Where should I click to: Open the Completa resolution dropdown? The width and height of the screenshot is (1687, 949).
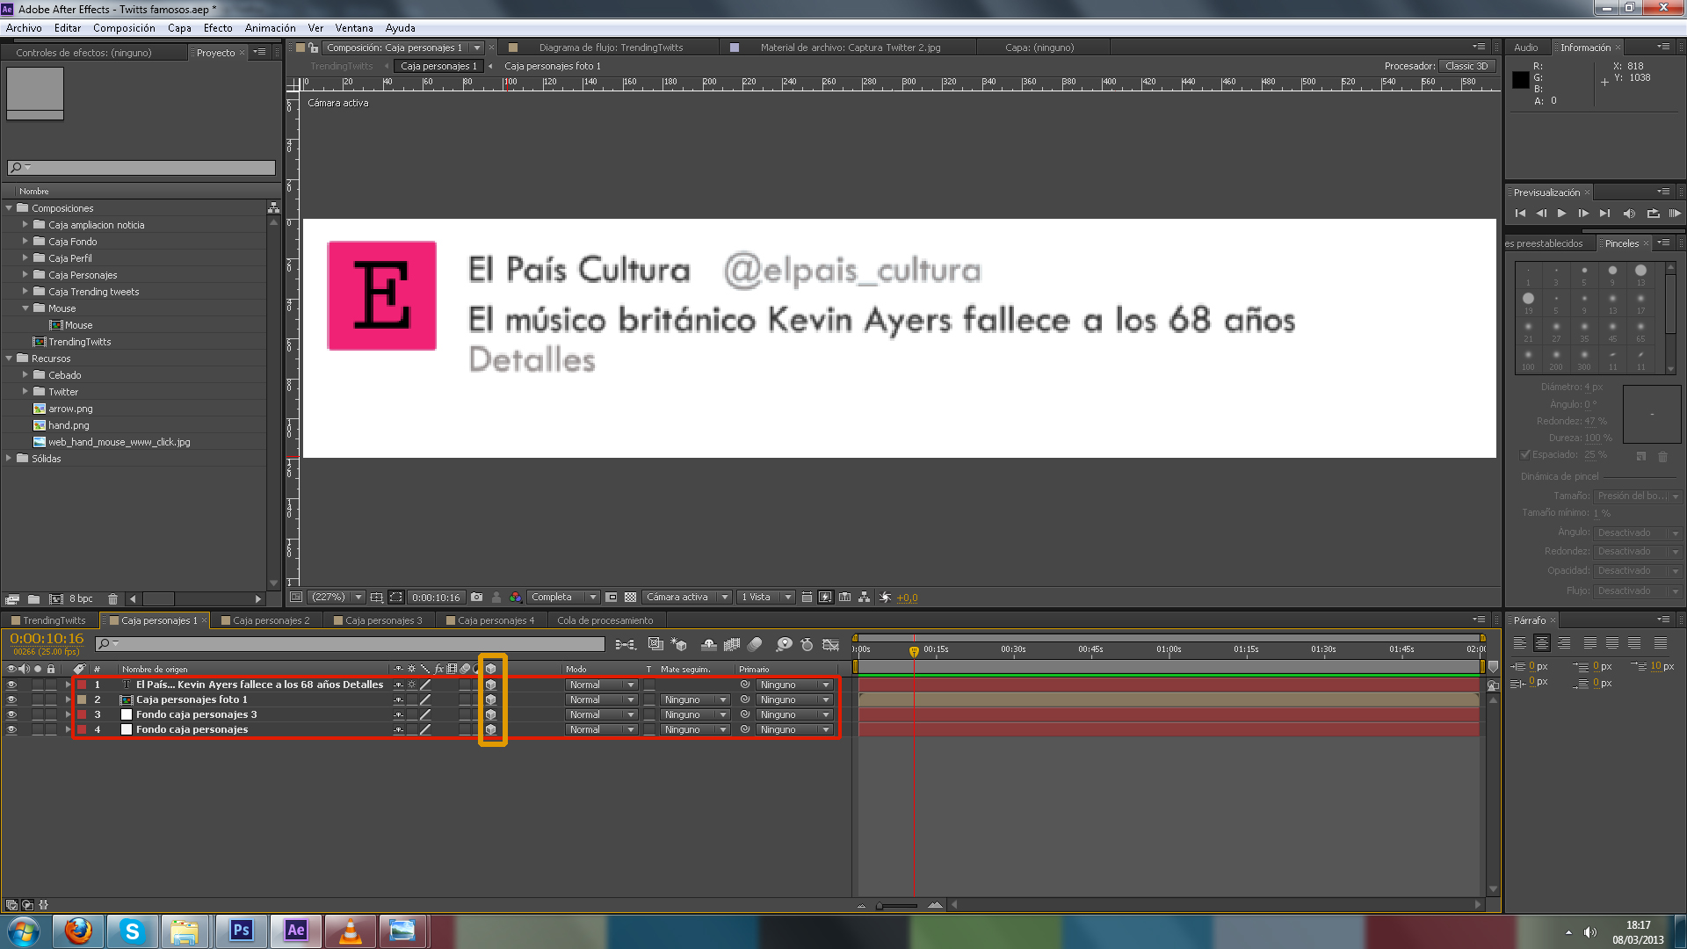[563, 598]
